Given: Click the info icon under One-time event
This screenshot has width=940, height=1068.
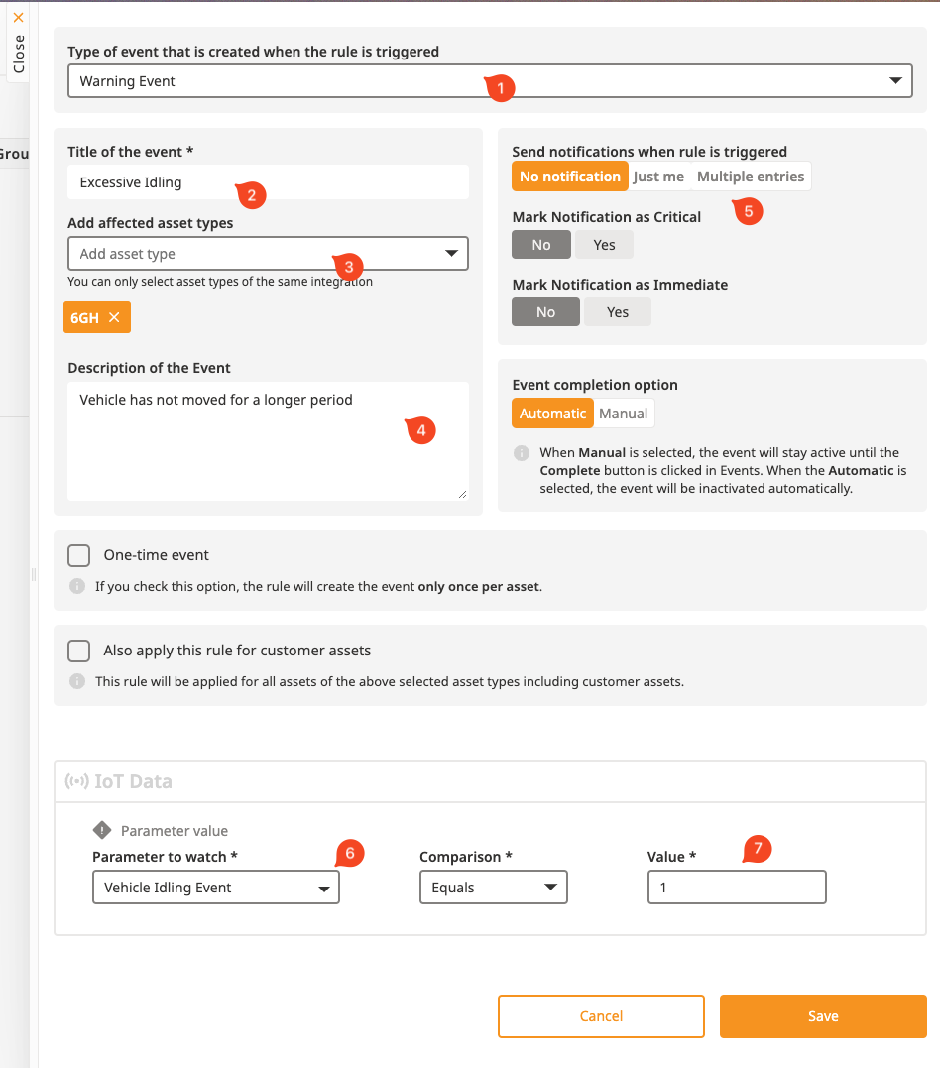Looking at the screenshot, I should click(x=77, y=586).
